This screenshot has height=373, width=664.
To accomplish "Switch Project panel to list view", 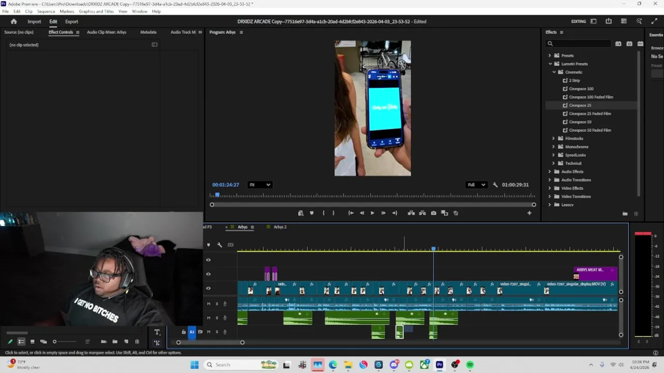I will pyautogui.click(x=21, y=342).
